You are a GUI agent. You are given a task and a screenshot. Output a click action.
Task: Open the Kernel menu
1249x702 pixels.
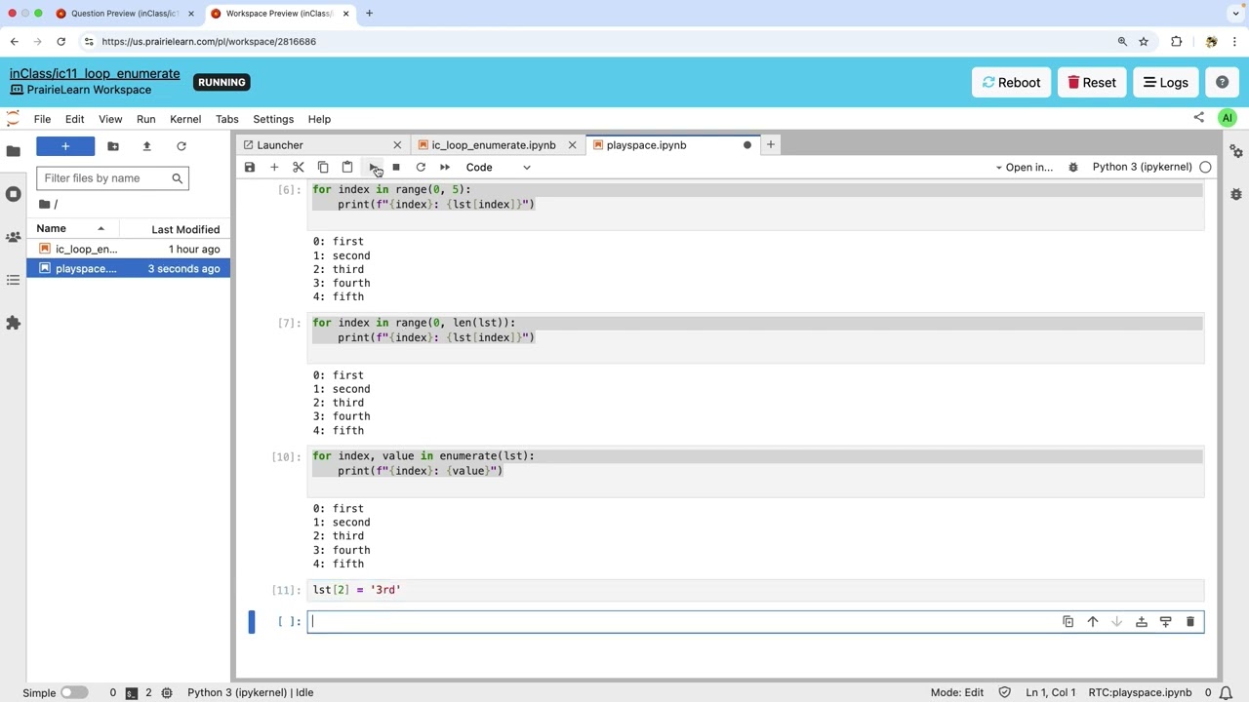(x=185, y=119)
